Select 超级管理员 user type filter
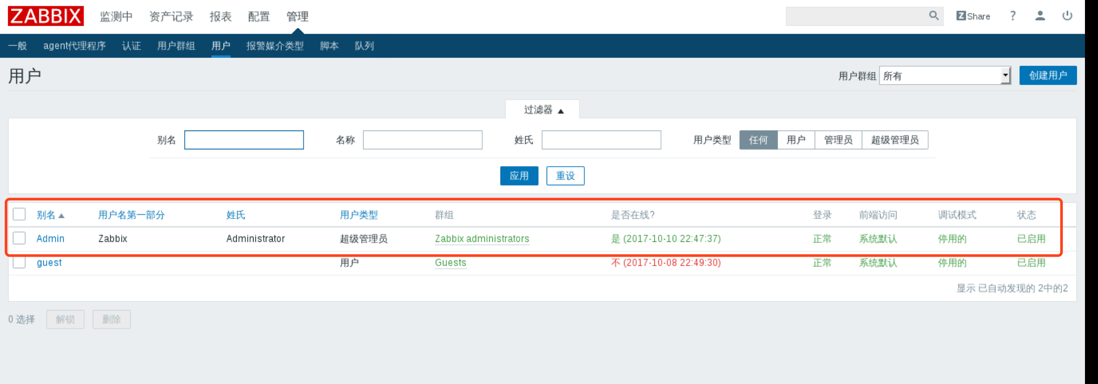This screenshot has height=384, width=1098. 895,140
